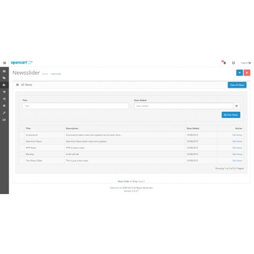This screenshot has width=254, height=254.
Task: Open the help lifebuoy icon
Action: point(233,63)
